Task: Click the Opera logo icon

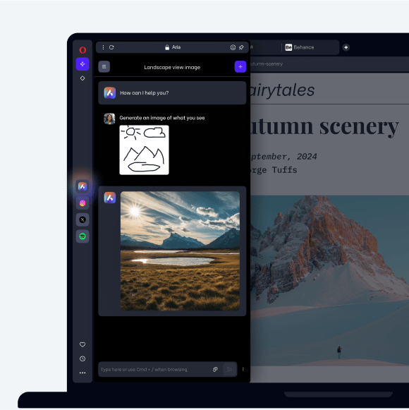Action: [83, 50]
